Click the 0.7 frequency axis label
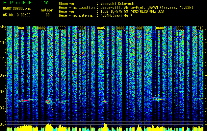This screenshot has width=207, height=131. (3, 108)
